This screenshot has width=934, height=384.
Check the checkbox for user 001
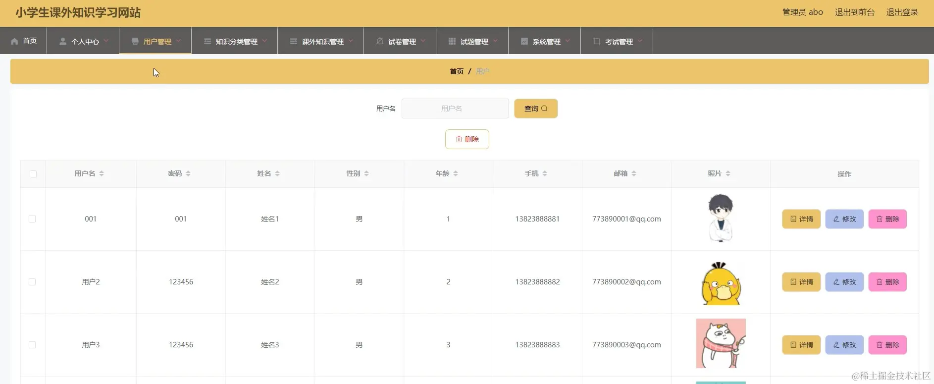(x=32, y=219)
